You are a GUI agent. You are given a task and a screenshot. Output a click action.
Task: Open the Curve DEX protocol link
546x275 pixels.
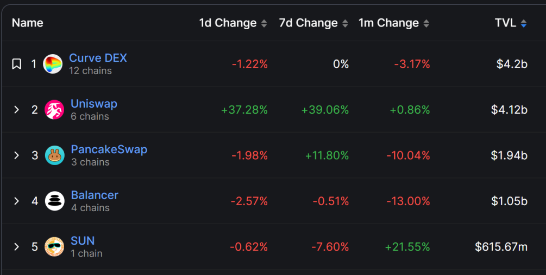click(x=98, y=58)
